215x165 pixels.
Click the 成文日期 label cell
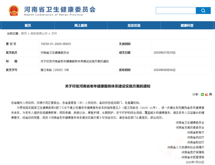[x=134, y=52]
